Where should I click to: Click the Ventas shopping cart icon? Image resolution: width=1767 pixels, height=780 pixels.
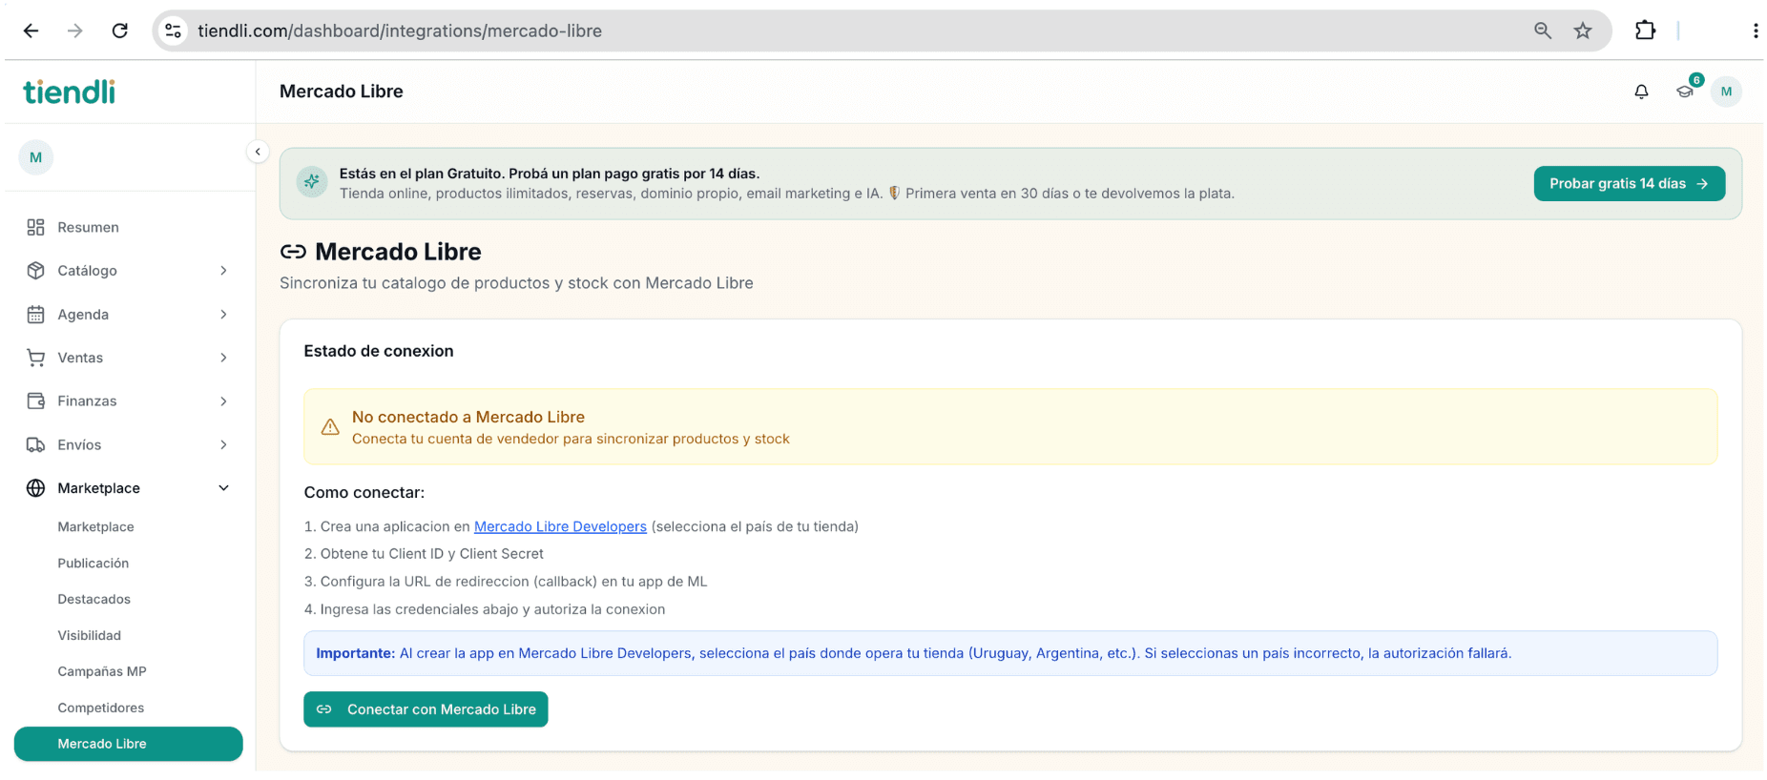36,358
